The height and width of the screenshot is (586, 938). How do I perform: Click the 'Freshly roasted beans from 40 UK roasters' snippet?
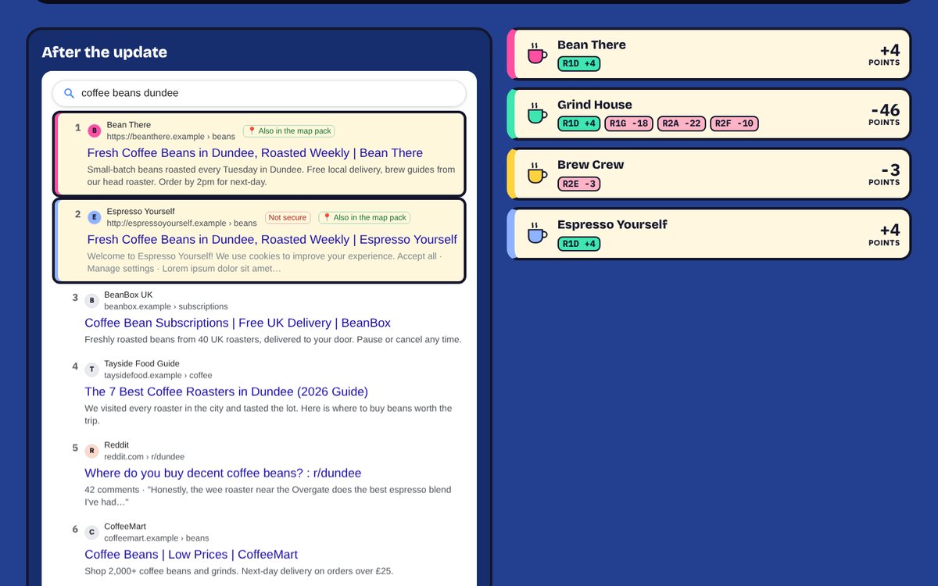pyautogui.click(x=273, y=340)
